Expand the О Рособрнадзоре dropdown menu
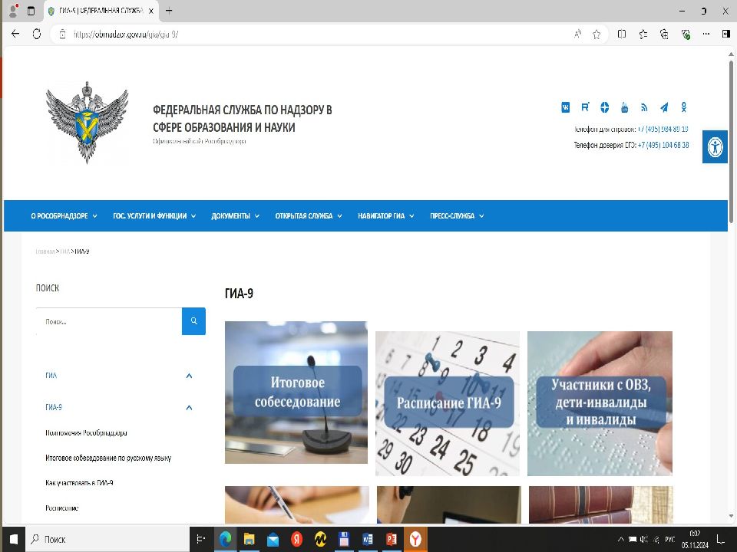 [x=64, y=216]
